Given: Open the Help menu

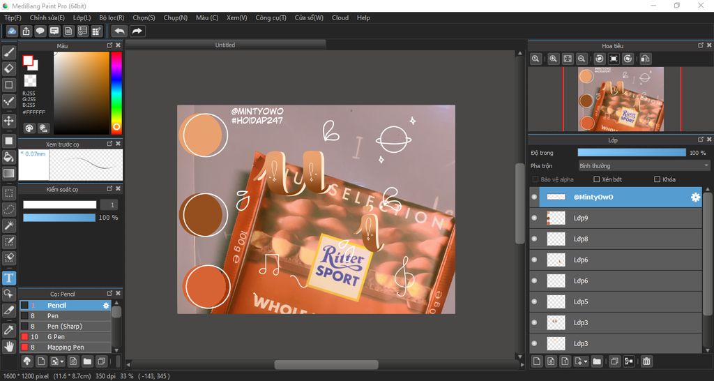Looking at the screenshot, I should [363, 17].
